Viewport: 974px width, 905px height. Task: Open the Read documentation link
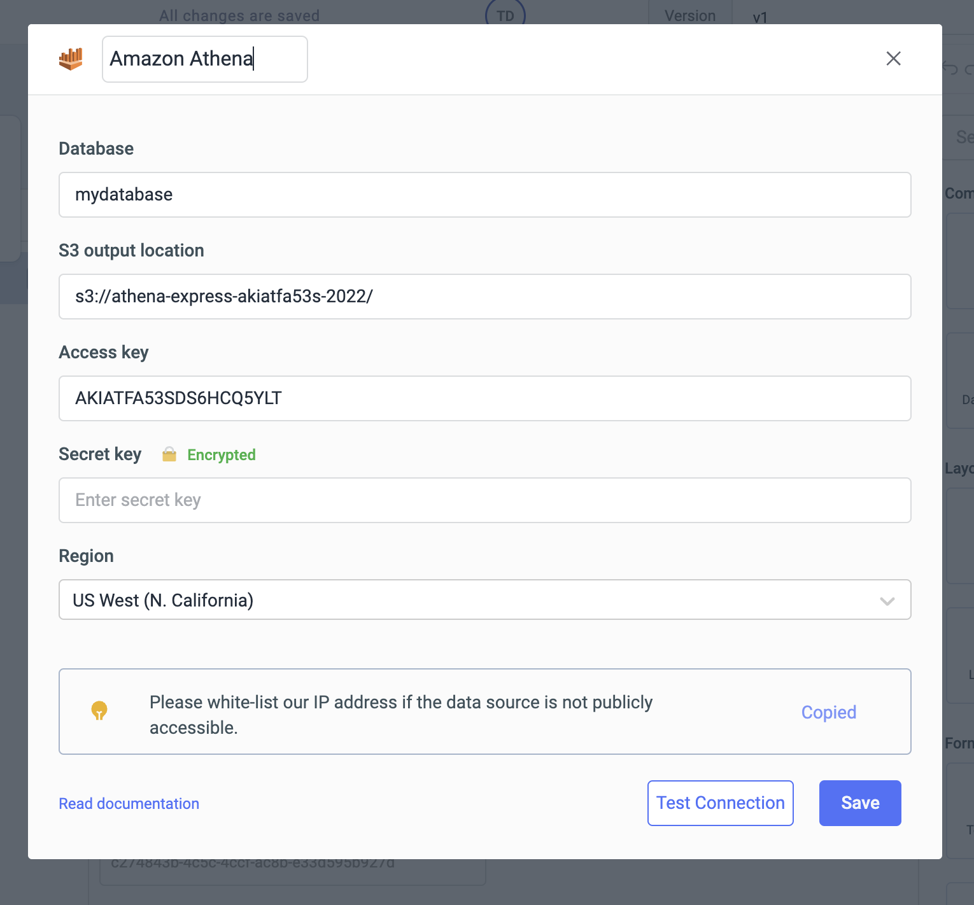click(129, 804)
